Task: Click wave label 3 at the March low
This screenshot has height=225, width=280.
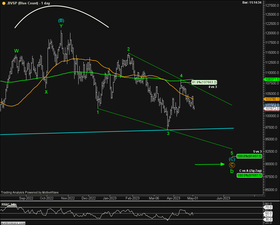Action: 168,133
